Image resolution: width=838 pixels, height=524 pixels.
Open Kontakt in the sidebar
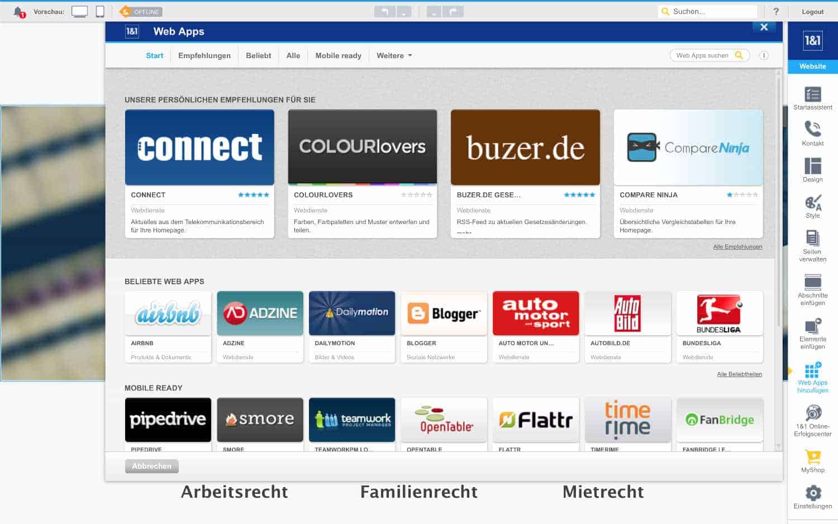click(812, 134)
